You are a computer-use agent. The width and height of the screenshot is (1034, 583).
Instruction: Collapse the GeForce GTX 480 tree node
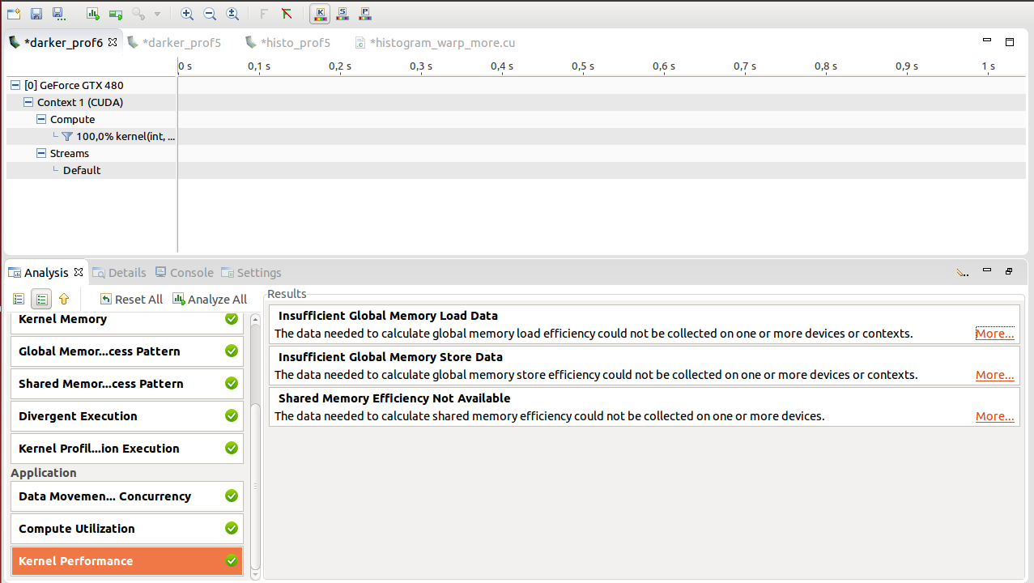(15, 85)
